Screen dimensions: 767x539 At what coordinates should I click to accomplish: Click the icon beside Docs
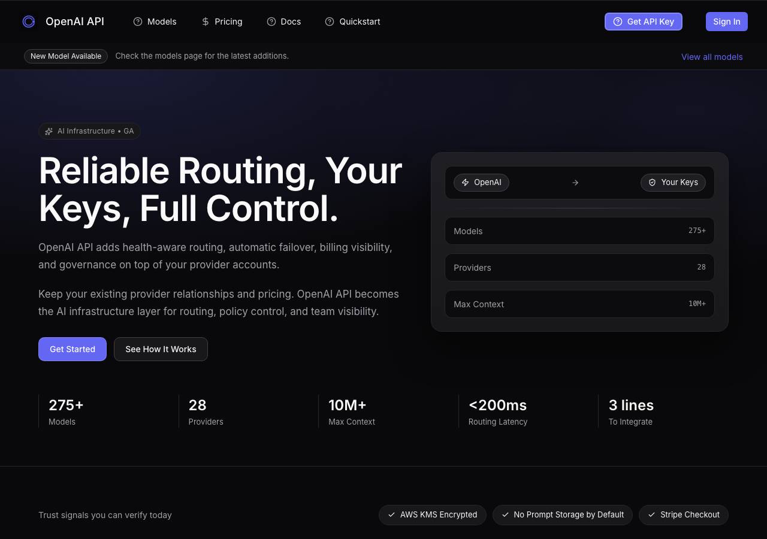click(x=271, y=22)
